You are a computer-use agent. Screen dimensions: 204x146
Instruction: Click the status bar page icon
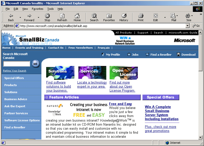coord(4,143)
